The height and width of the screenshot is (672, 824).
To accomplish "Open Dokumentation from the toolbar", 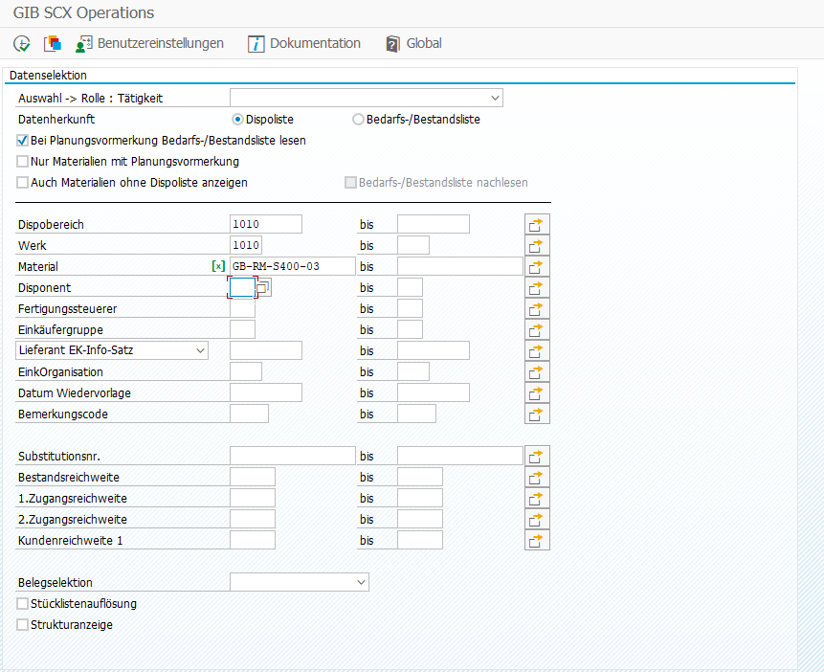I will pyautogui.click(x=304, y=44).
